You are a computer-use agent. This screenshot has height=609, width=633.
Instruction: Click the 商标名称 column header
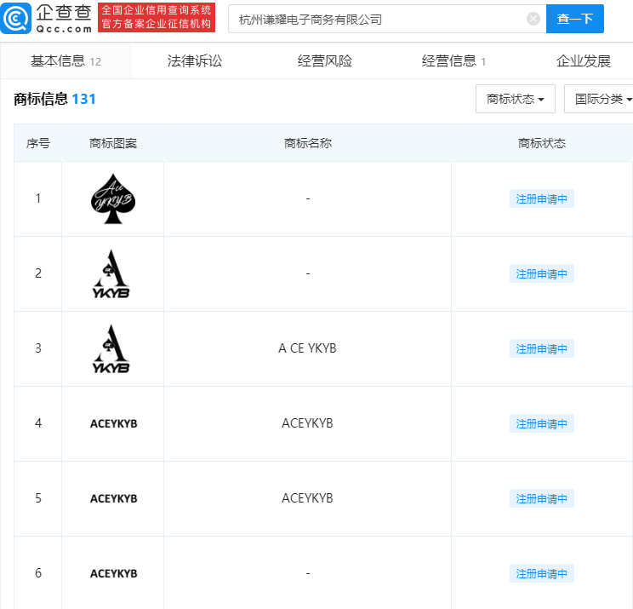coord(308,143)
